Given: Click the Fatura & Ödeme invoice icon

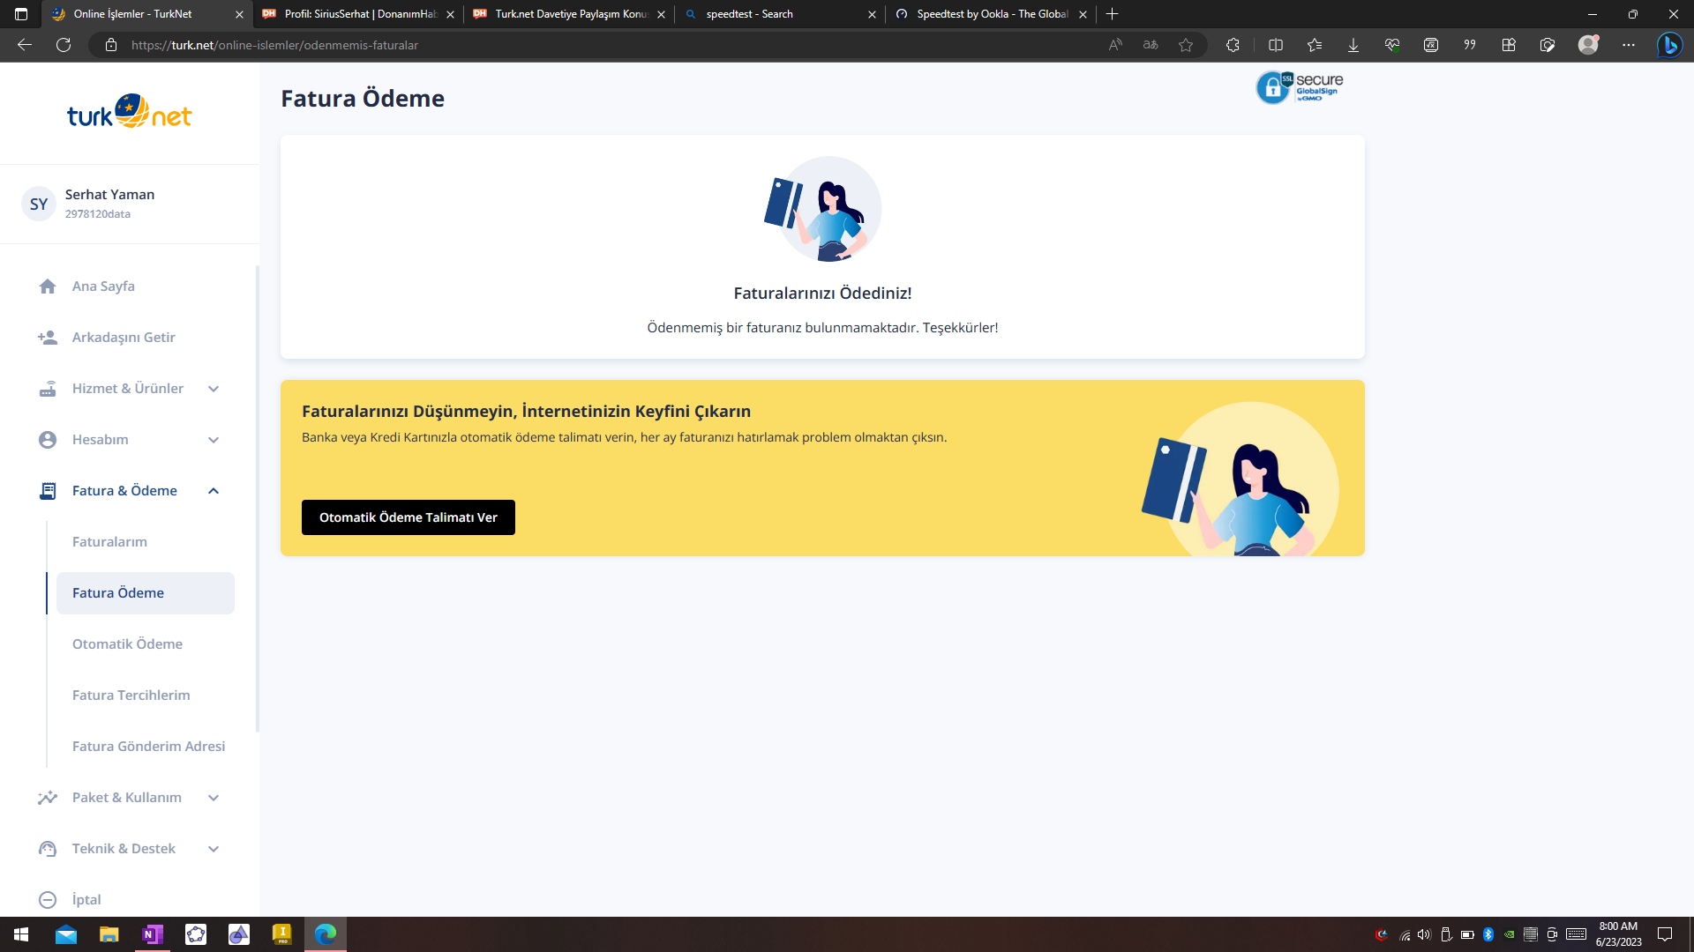Looking at the screenshot, I should pyautogui.click(x=48, y=491).
